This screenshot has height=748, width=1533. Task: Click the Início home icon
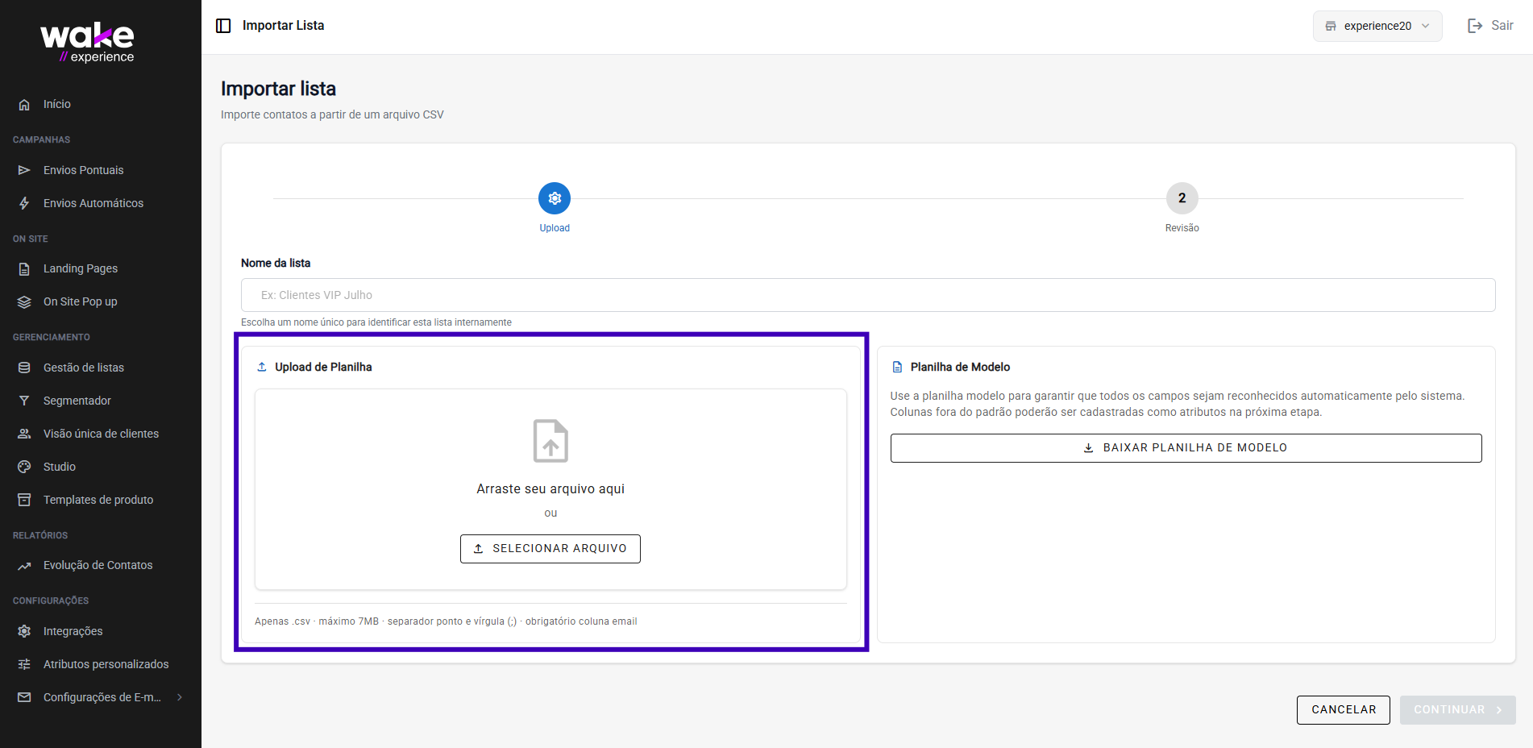pos(24,104)
